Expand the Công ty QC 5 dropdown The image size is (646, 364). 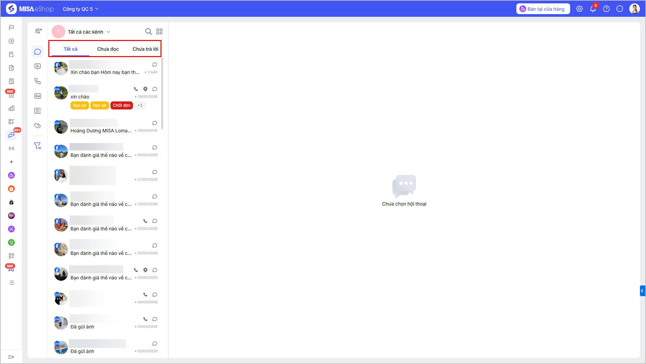(x=81, y=9)
